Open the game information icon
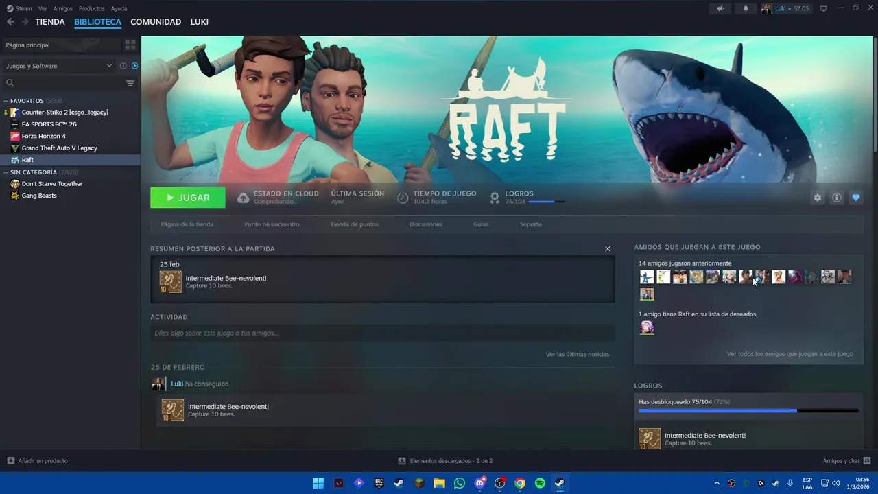Viewport: 878px width, 494px height. point(837,198)
